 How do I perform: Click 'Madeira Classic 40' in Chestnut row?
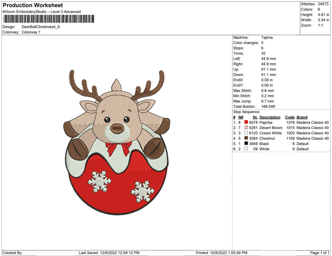[313, 138]
